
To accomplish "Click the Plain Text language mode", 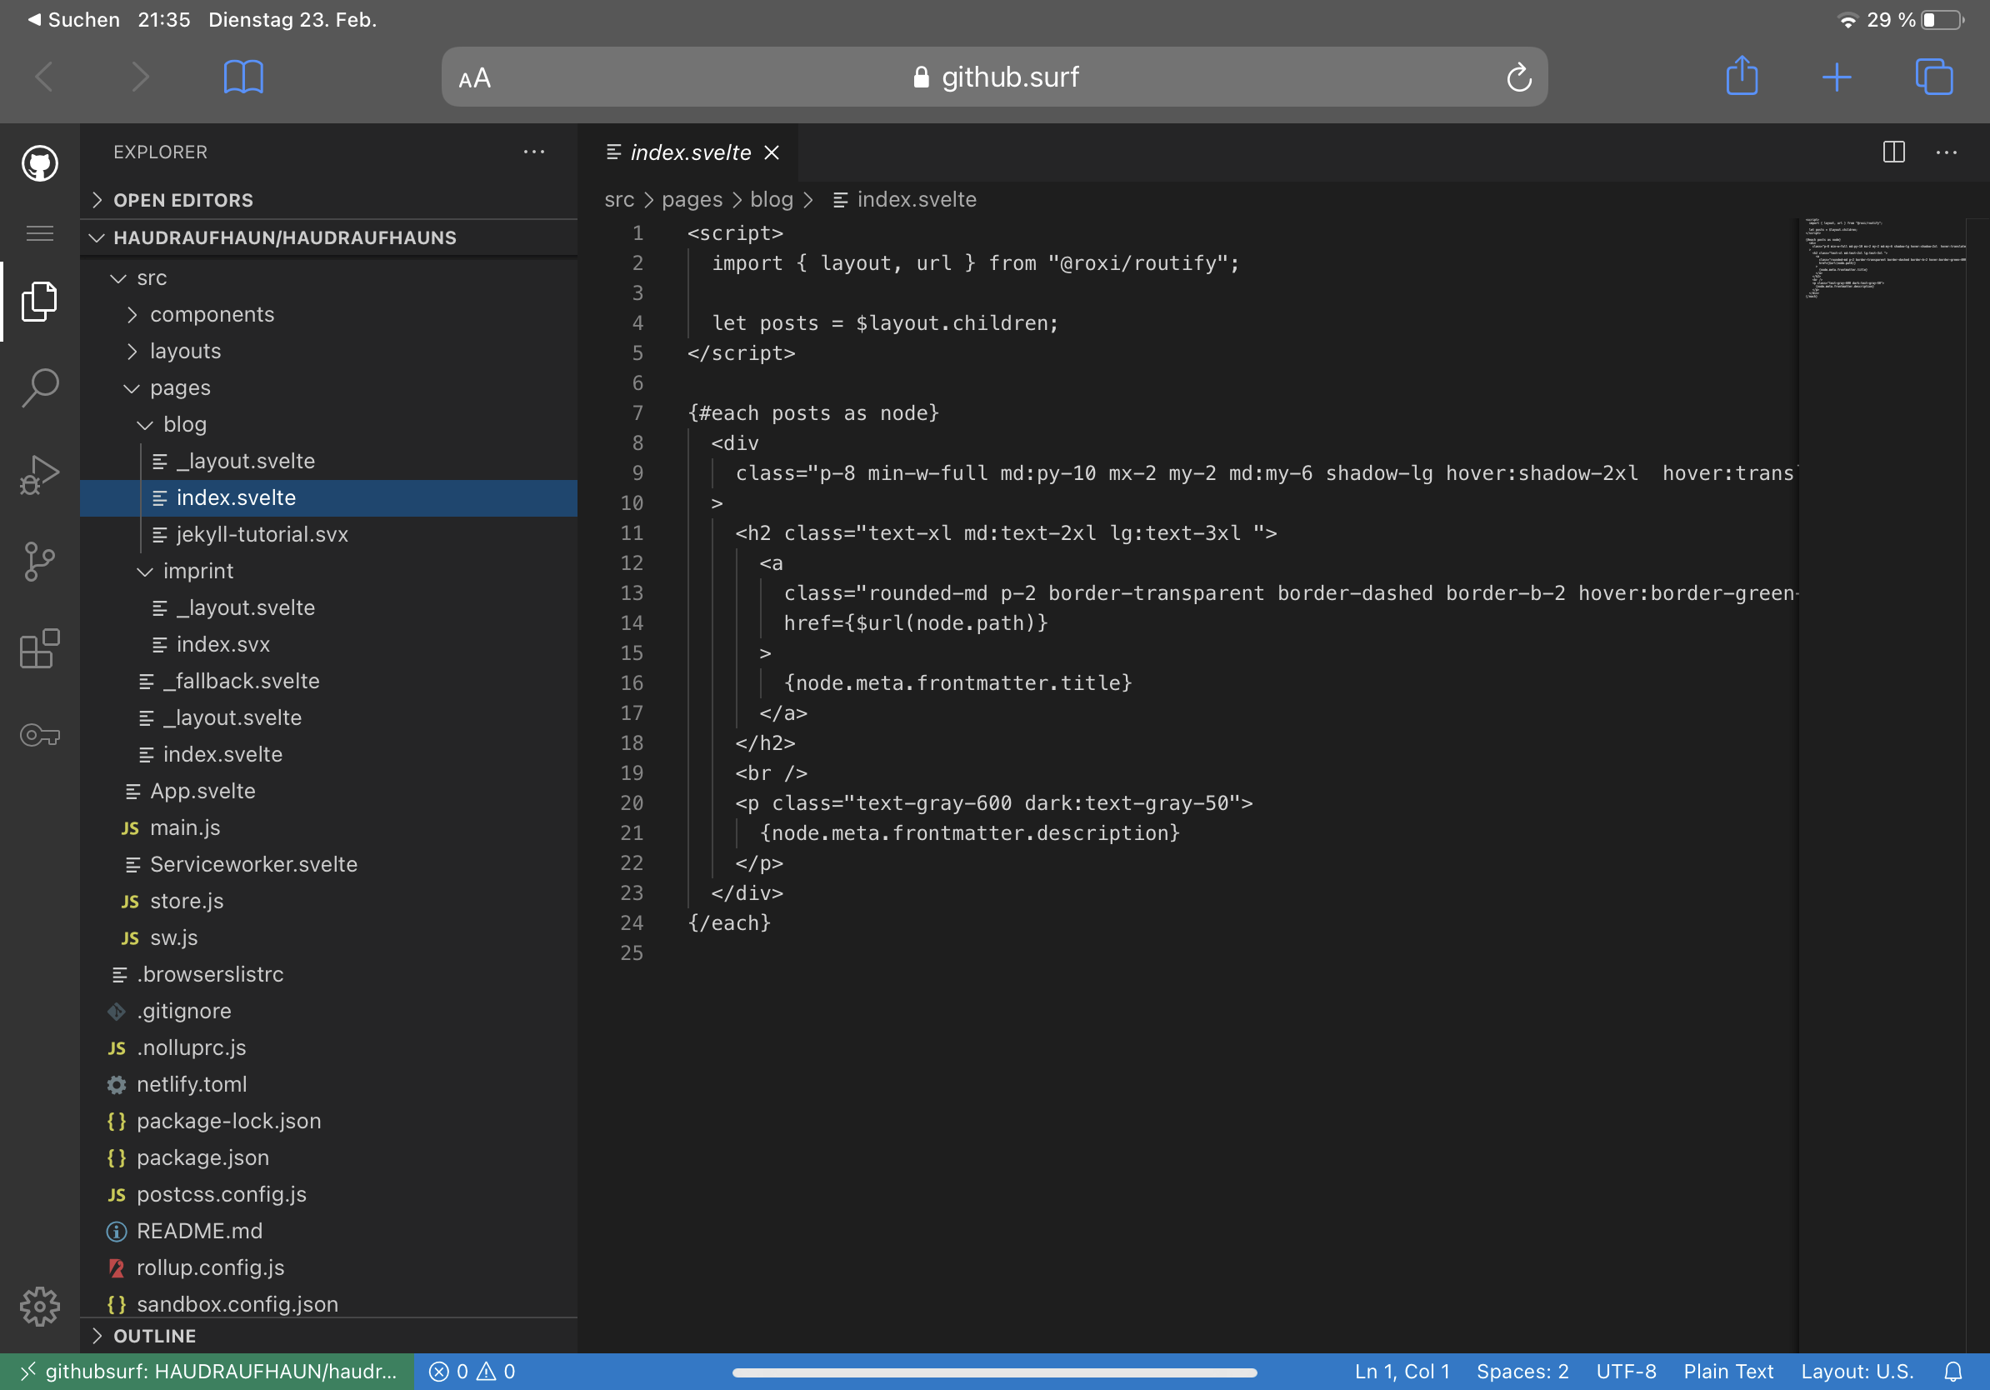I will pyautogui.click(x=1727, y=1371).
